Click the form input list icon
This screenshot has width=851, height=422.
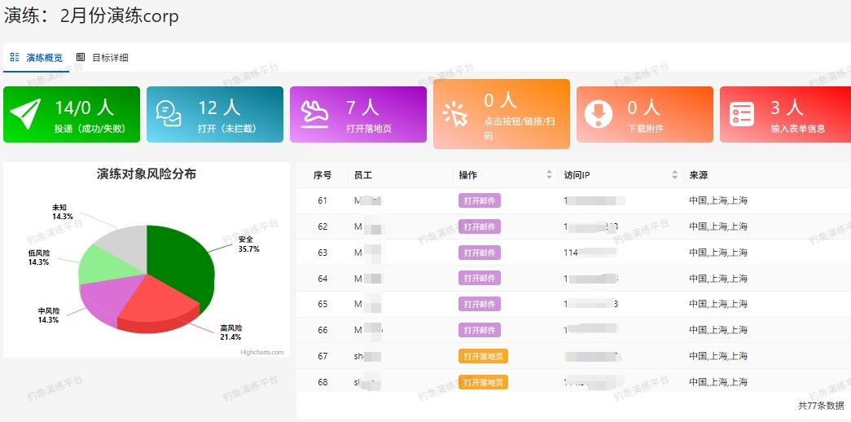(x=742, y=114)
